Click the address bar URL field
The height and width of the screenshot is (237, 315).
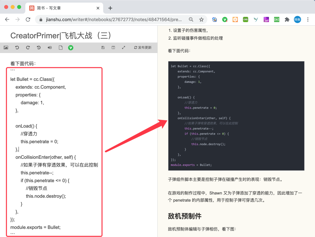click(x=114, y=20)
